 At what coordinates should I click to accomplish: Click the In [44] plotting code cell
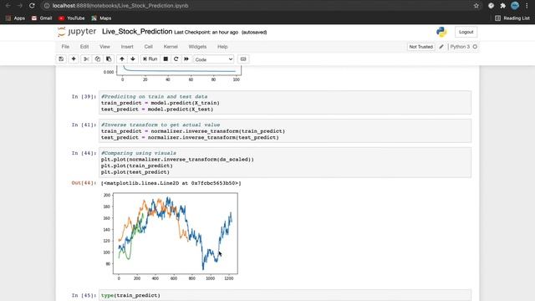285,162
